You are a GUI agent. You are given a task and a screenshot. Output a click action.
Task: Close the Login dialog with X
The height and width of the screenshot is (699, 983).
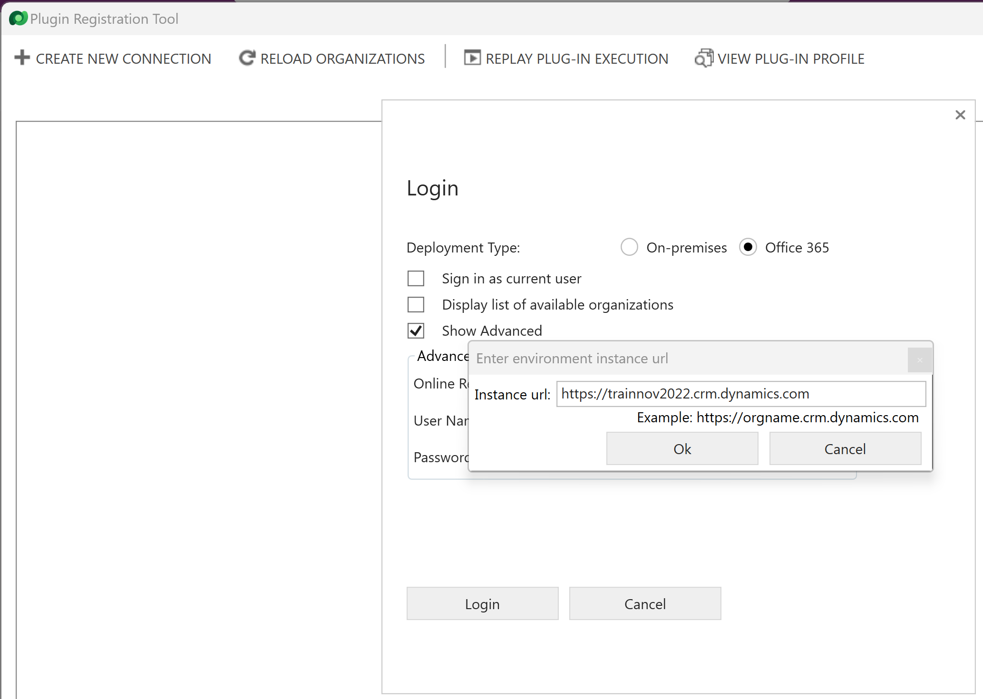pos(960,115)
